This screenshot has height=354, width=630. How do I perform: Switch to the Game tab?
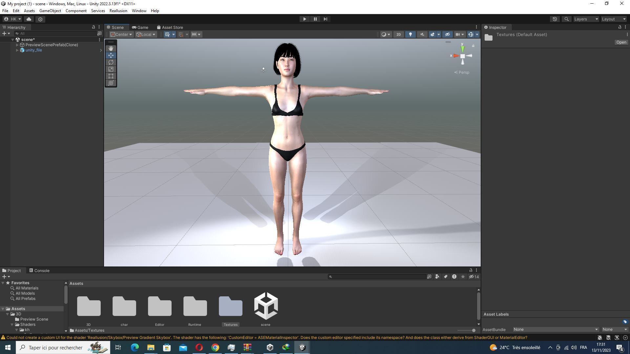(x=140, y=27)
